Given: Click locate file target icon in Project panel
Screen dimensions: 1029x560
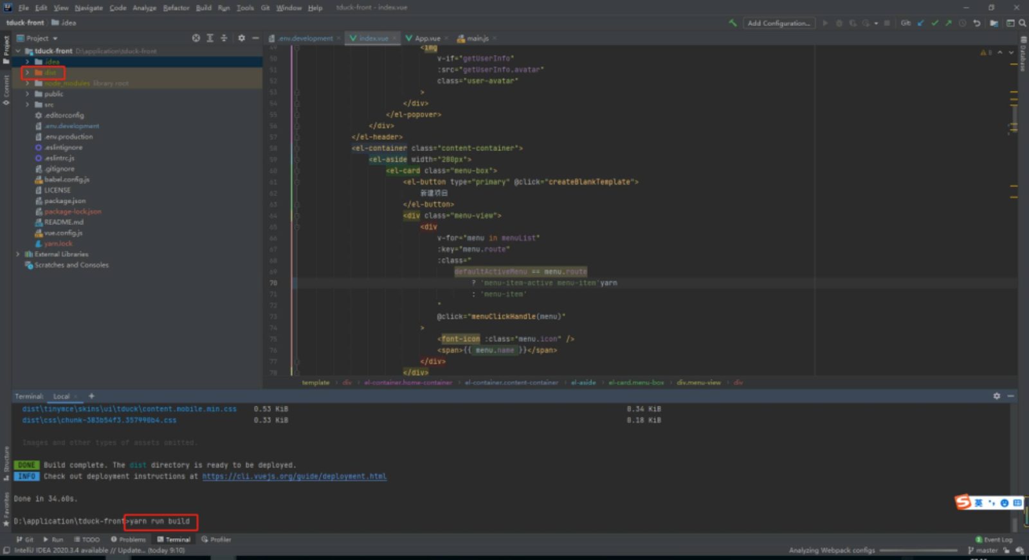Looking at the screenshot, I should [196, 38].
